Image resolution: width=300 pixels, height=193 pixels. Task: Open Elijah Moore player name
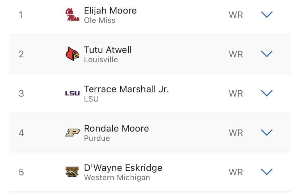coord(110,11)
